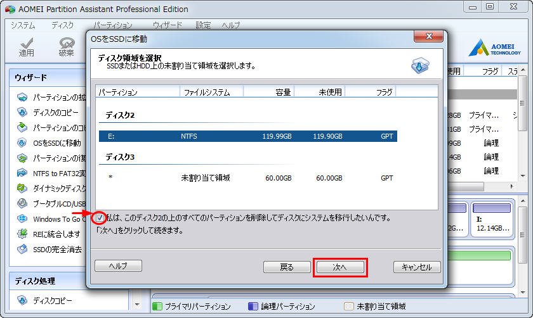Click the 戻る (Back) button
Image resolution: width=533 pixels, height=318 pixels.
click(x=287, y=267)
